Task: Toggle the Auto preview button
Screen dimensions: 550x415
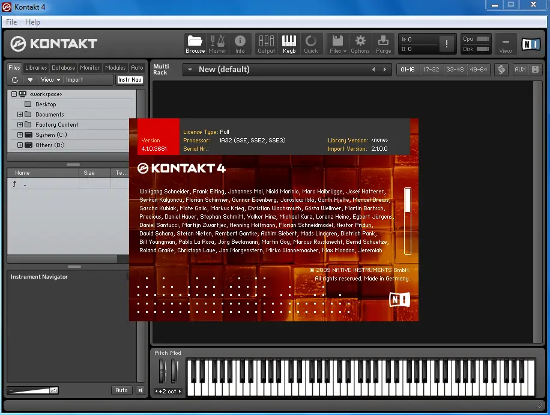Action: click(x=121, y=390)
